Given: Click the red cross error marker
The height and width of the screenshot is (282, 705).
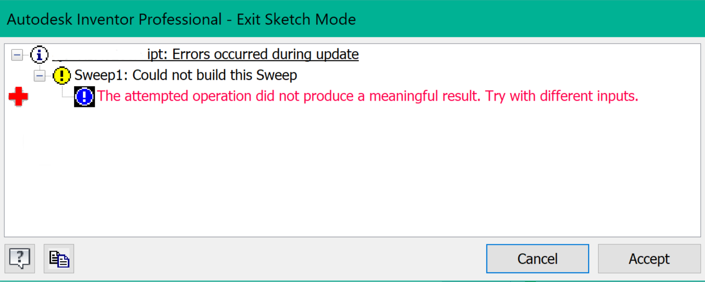Looking at the screenshot, I should [18, 97].
